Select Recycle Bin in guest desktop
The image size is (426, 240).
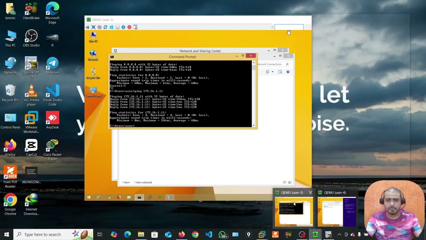[93, 73]
